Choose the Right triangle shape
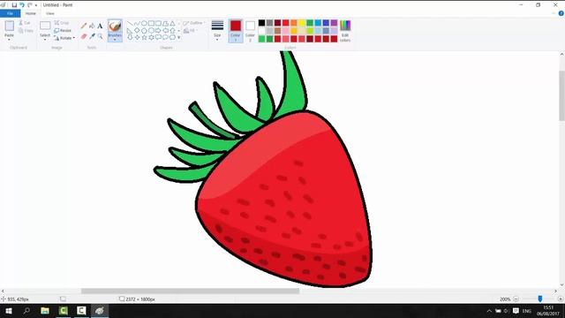This screenshot has width=565, height=318. [130, 30]
